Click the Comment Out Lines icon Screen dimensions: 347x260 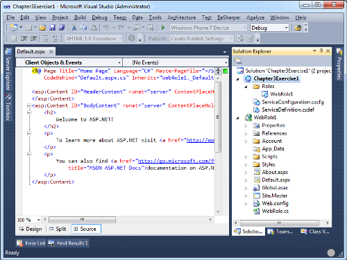point(46,38)
